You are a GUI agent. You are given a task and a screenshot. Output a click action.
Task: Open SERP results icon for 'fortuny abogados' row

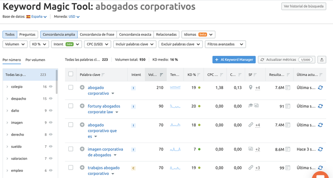(288, 106)
